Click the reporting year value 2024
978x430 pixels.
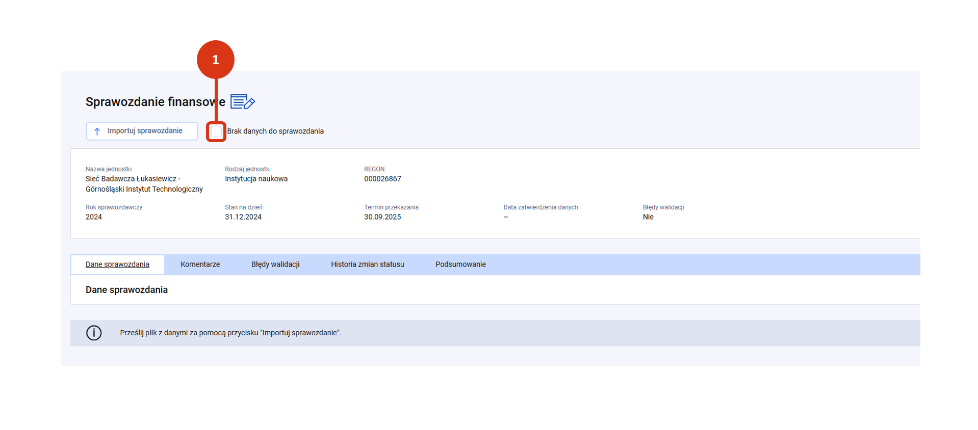coord(94,217)
